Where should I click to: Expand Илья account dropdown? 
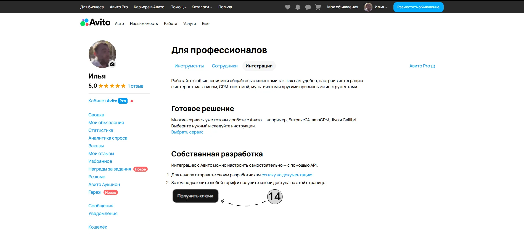[381, 7]
